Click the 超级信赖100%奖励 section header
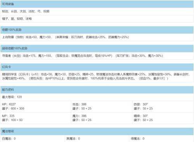Image resolution: width=194 pixels, height=142 pixels. point(97,48)
